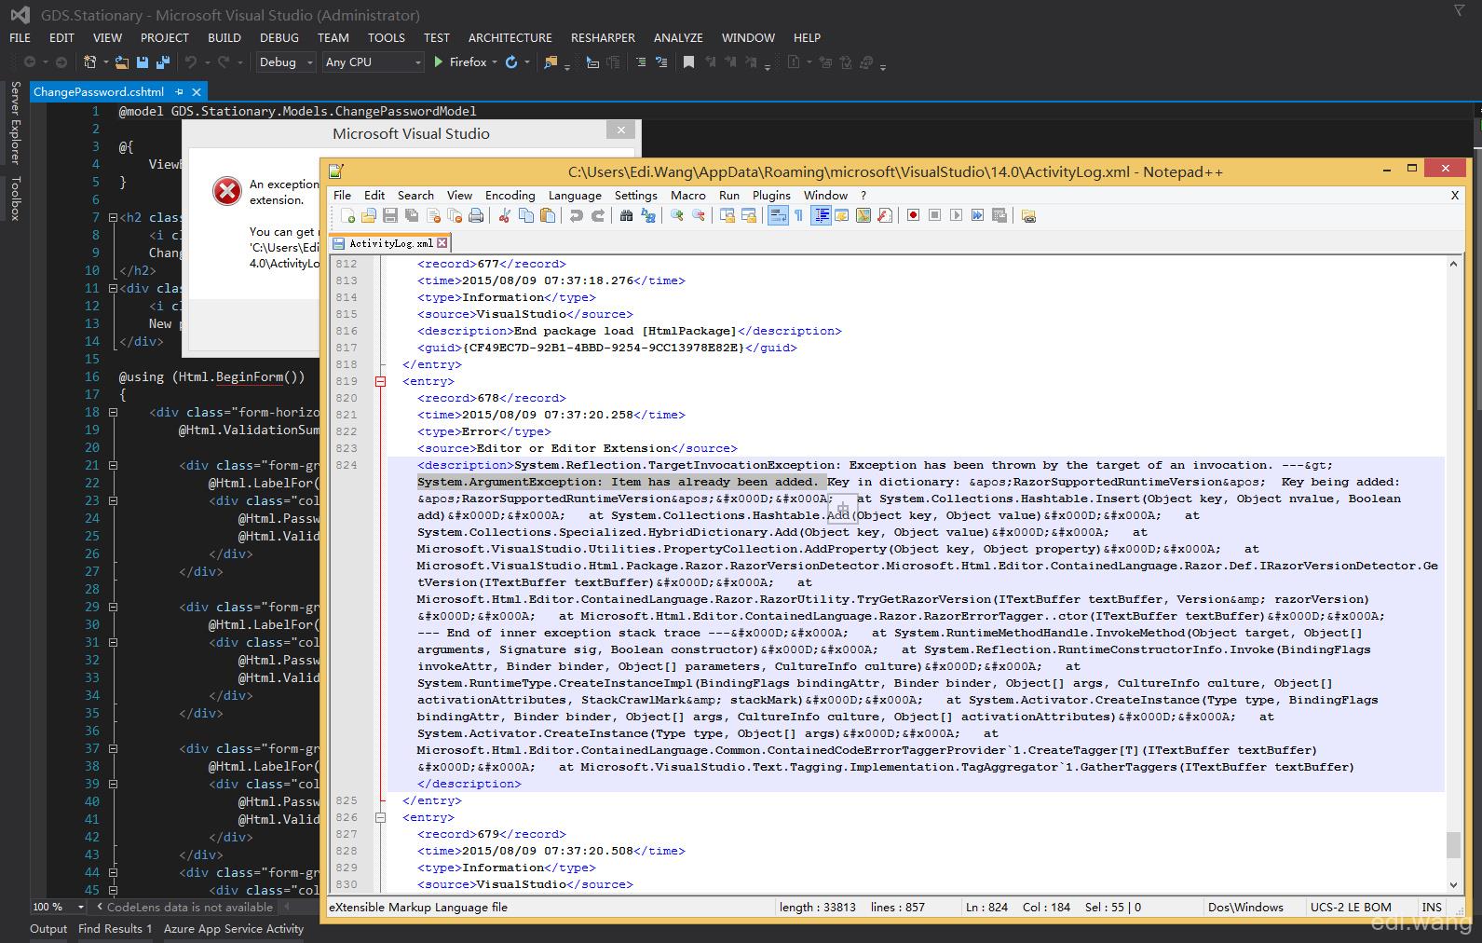Click Notepad++ Open file icon

[x=369, y=215]
